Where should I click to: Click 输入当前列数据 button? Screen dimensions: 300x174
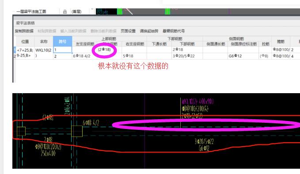[x=73, y=31]
